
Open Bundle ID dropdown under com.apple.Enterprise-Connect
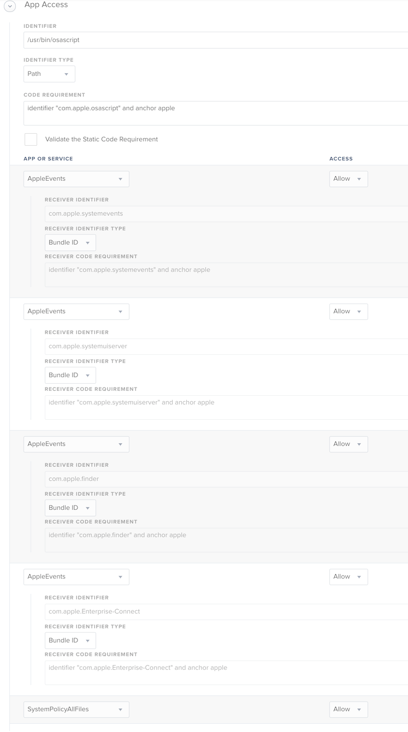coord(70,640)
